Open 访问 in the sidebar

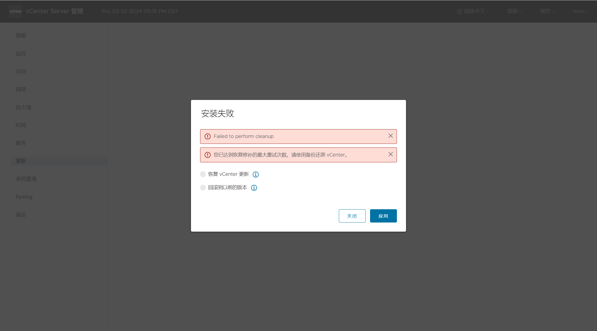coord(21,72)
